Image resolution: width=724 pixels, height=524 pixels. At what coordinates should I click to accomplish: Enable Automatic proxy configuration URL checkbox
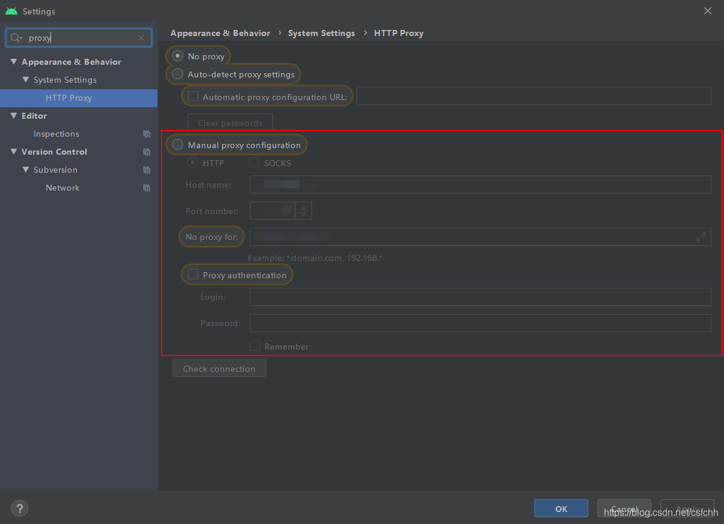click(x=193, y=97)
